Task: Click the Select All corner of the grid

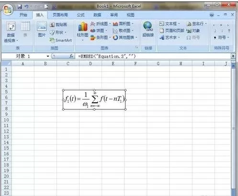Action: [x=7, y=64]
